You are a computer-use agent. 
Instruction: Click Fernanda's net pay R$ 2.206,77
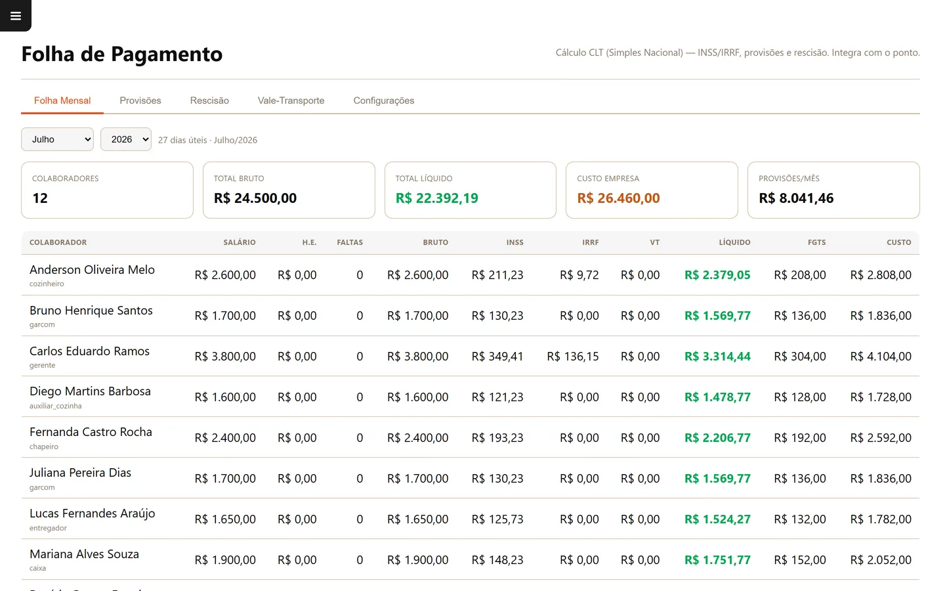717,438
